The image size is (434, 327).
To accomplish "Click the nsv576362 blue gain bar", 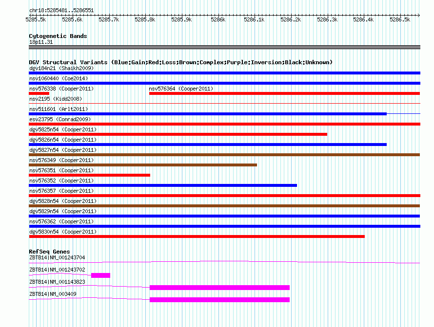I will click(224, 226).
